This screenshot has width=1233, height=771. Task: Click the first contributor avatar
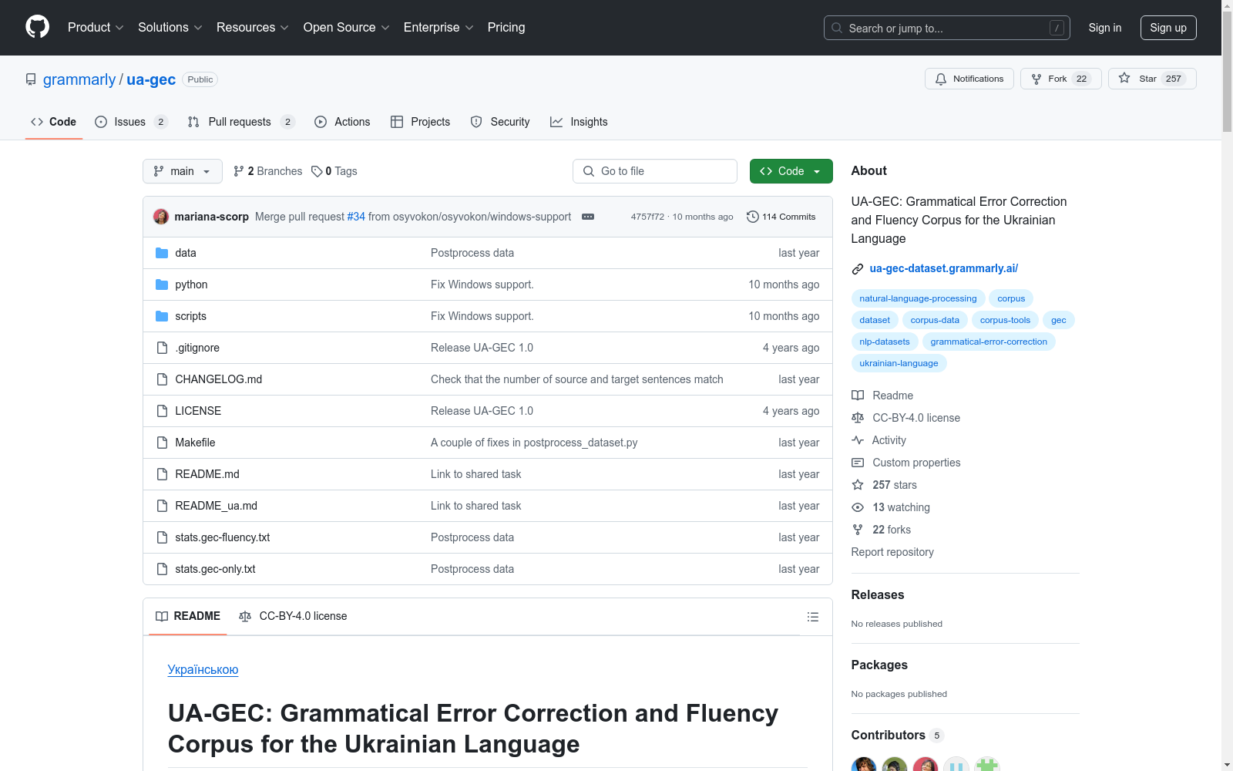pyautogui.click(x=864, y=765)
